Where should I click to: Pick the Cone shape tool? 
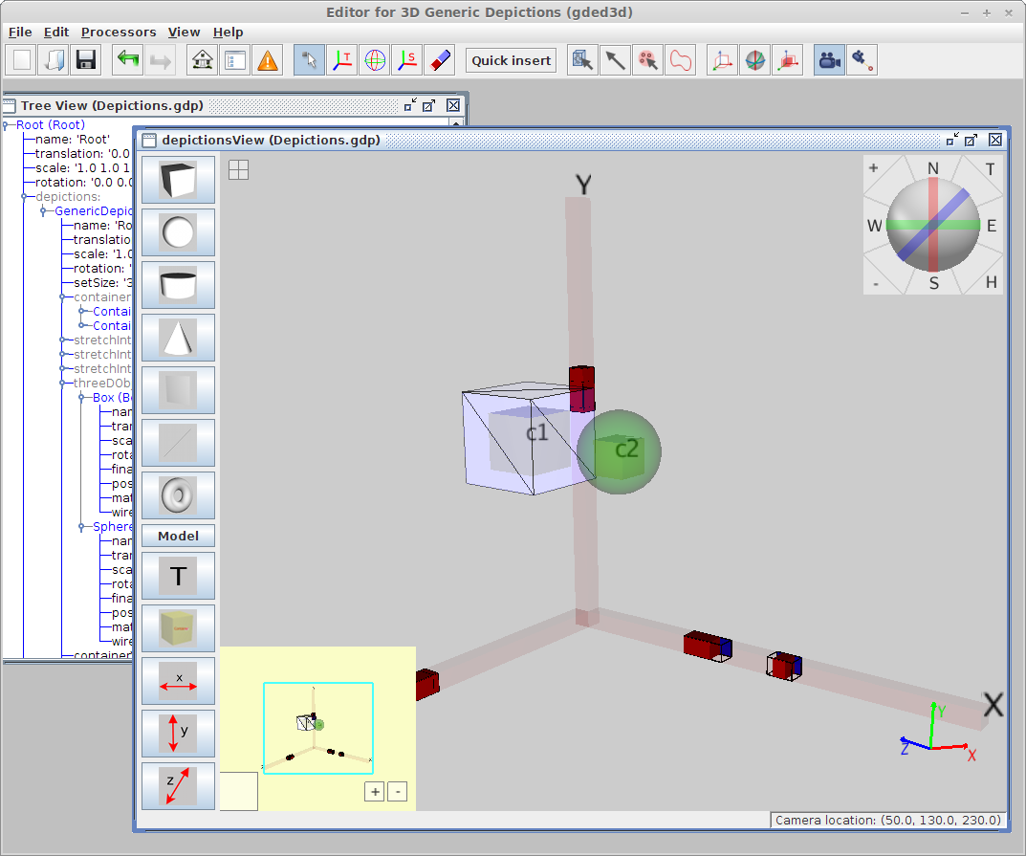coord(178,337)
